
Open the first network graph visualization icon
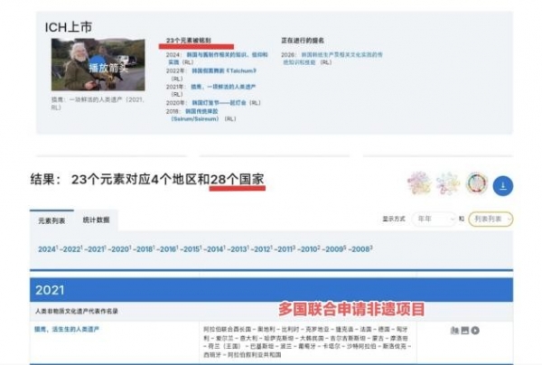point(419,182)
